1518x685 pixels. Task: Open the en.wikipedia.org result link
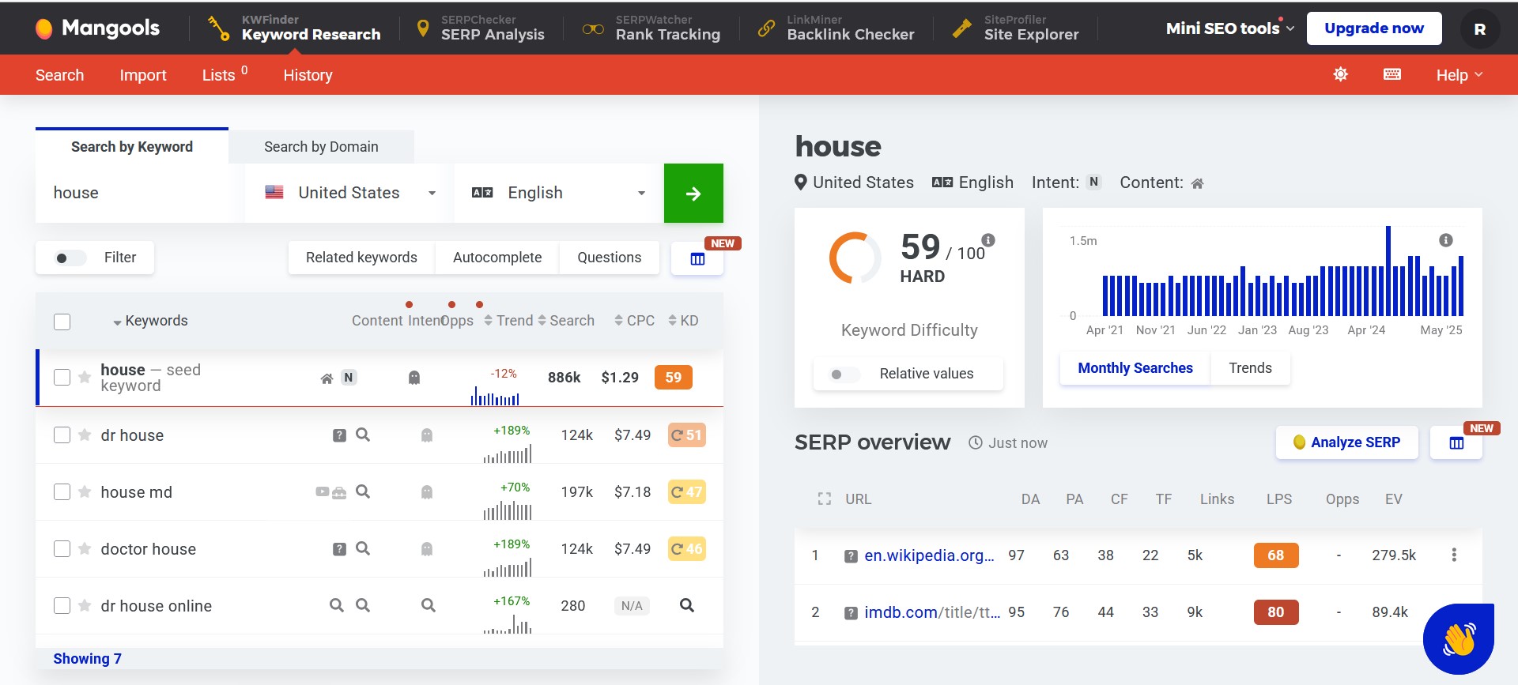pos(928,555)
